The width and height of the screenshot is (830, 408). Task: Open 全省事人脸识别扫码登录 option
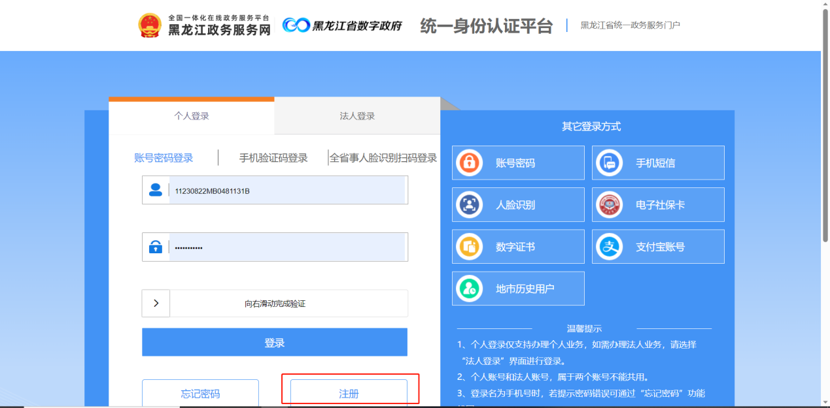[383, 158]
